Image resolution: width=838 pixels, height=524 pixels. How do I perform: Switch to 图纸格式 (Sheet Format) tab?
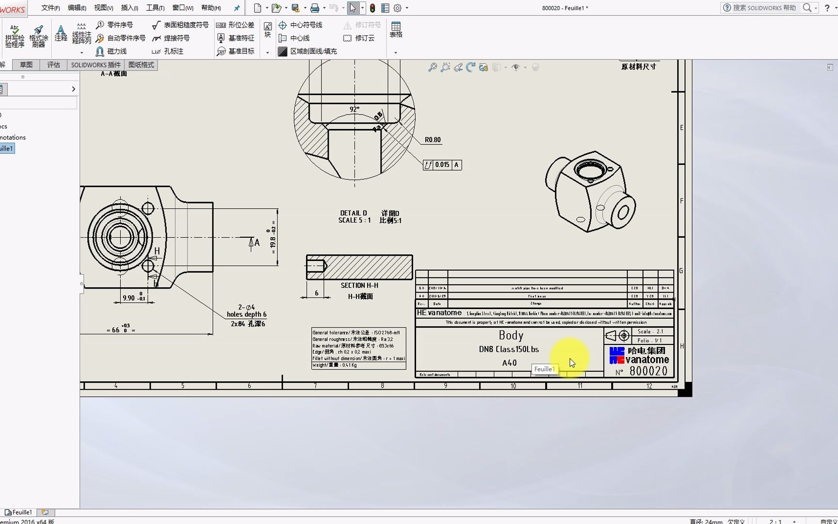tap(141, 65)
